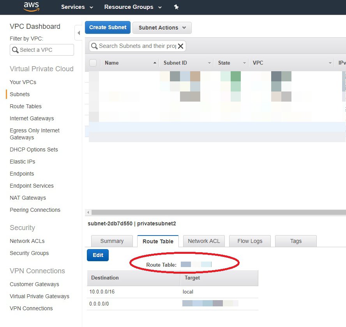Click the Create Subnet button

tap(108, 27)
